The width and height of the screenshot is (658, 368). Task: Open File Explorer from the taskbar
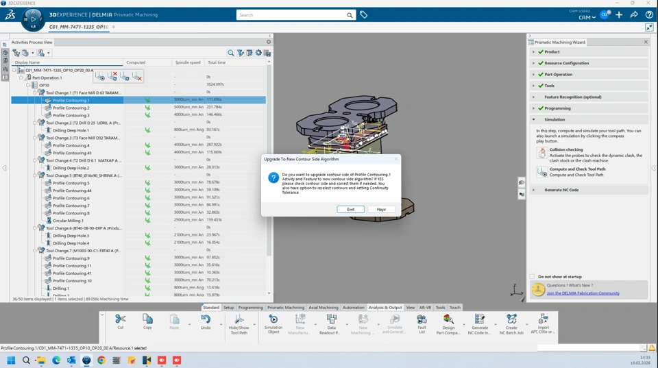click(41, 360)
